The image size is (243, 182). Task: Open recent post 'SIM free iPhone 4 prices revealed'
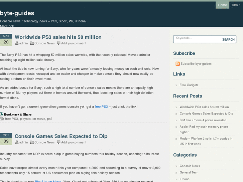(203, 120)
